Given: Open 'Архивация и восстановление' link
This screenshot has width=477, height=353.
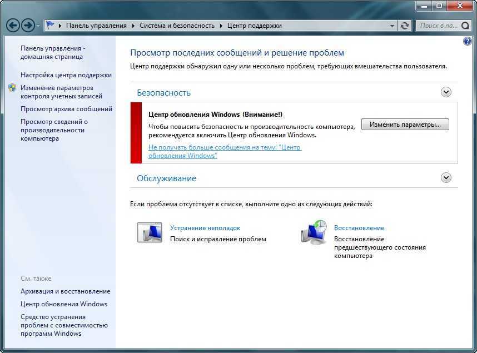Looking at the screenshot, I should point(66,291).
